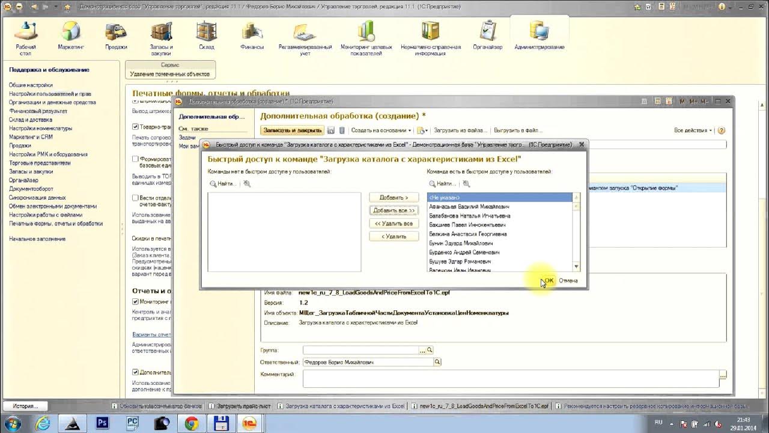Open the Регламентированный учет section
Screen dimensions: 769x433
[305, 38]
